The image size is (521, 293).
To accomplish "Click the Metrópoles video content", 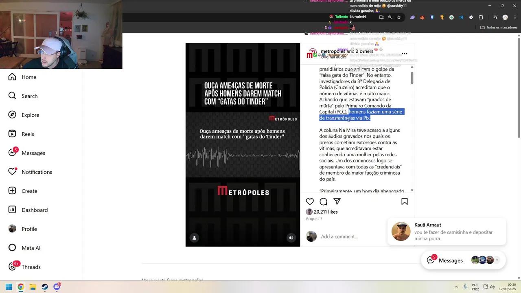I will click(x=243, y=145).
